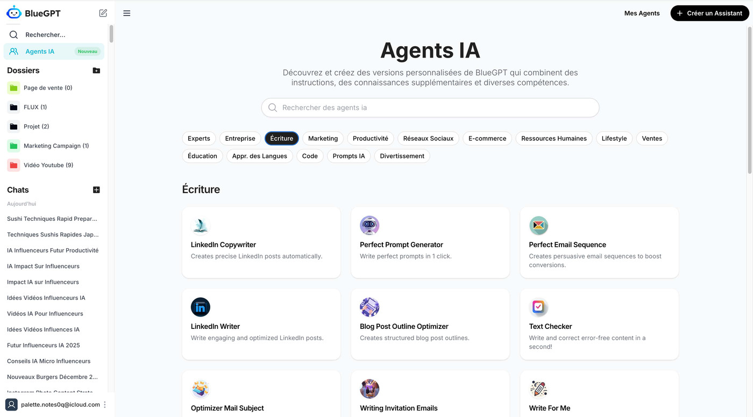Open chat Conseils IA Micro Influenceurs
The width and height of the screenshot is (753, 417).
pos(49,361)
